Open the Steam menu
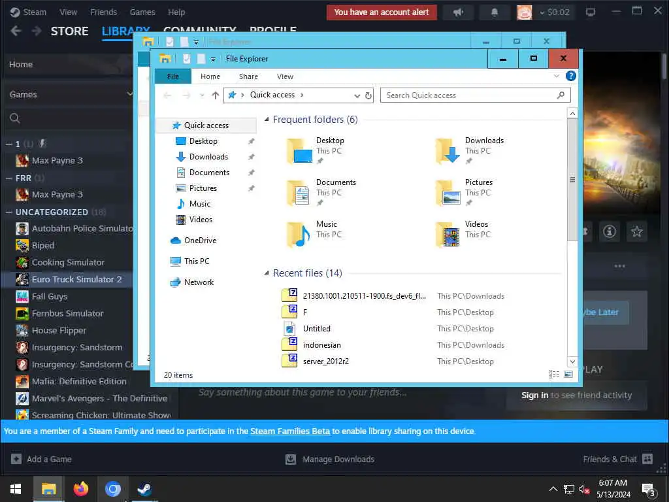 click(x=28, y=12)
